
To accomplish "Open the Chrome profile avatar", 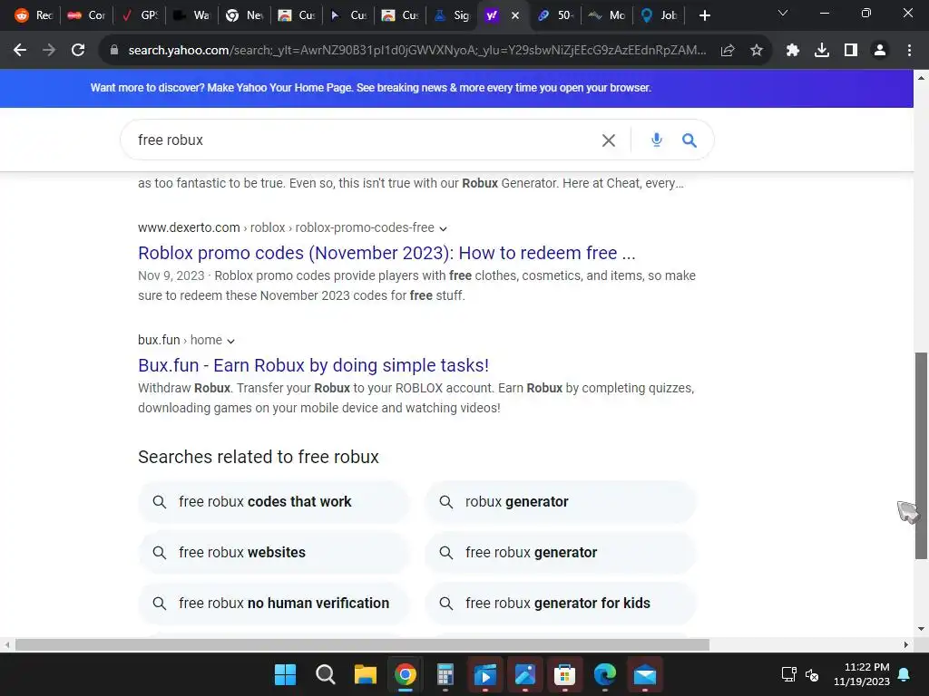I will tap(880, 51).
